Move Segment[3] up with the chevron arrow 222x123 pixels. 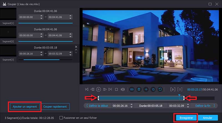click(76, 50)
